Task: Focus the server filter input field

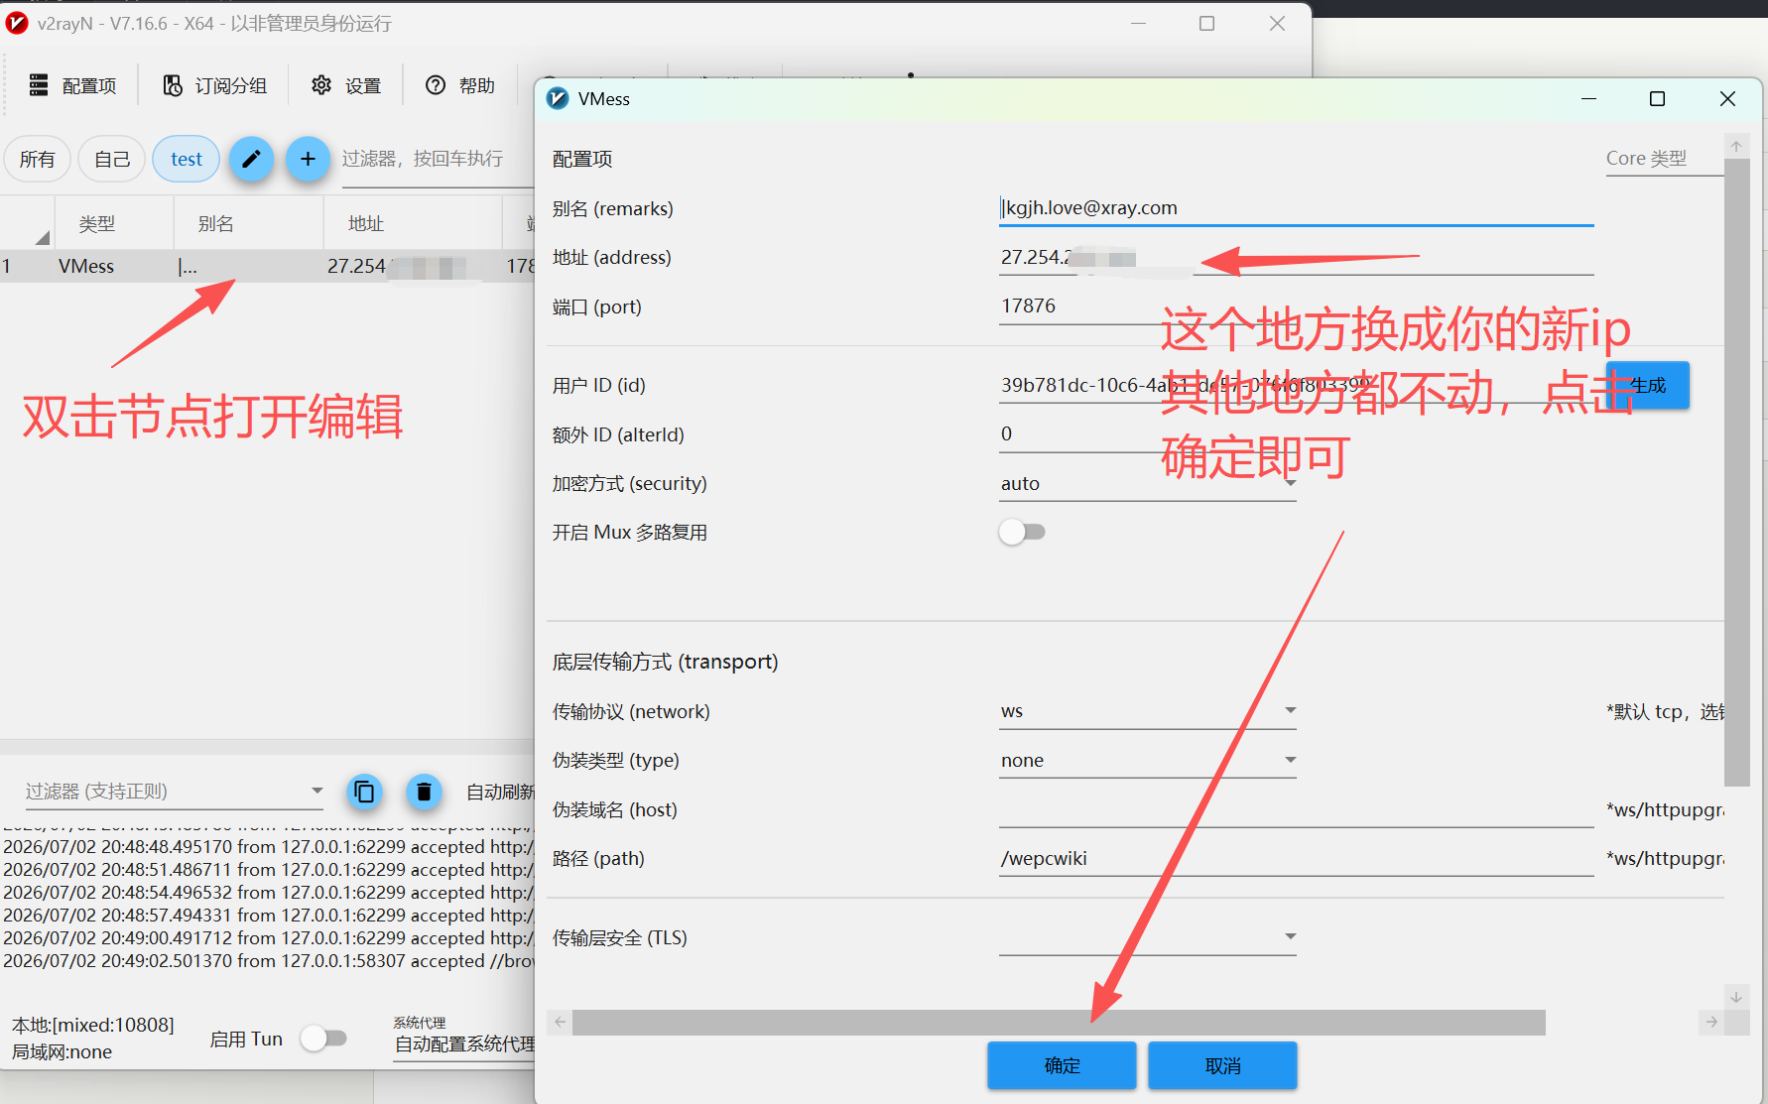Action: coord(438,160)
